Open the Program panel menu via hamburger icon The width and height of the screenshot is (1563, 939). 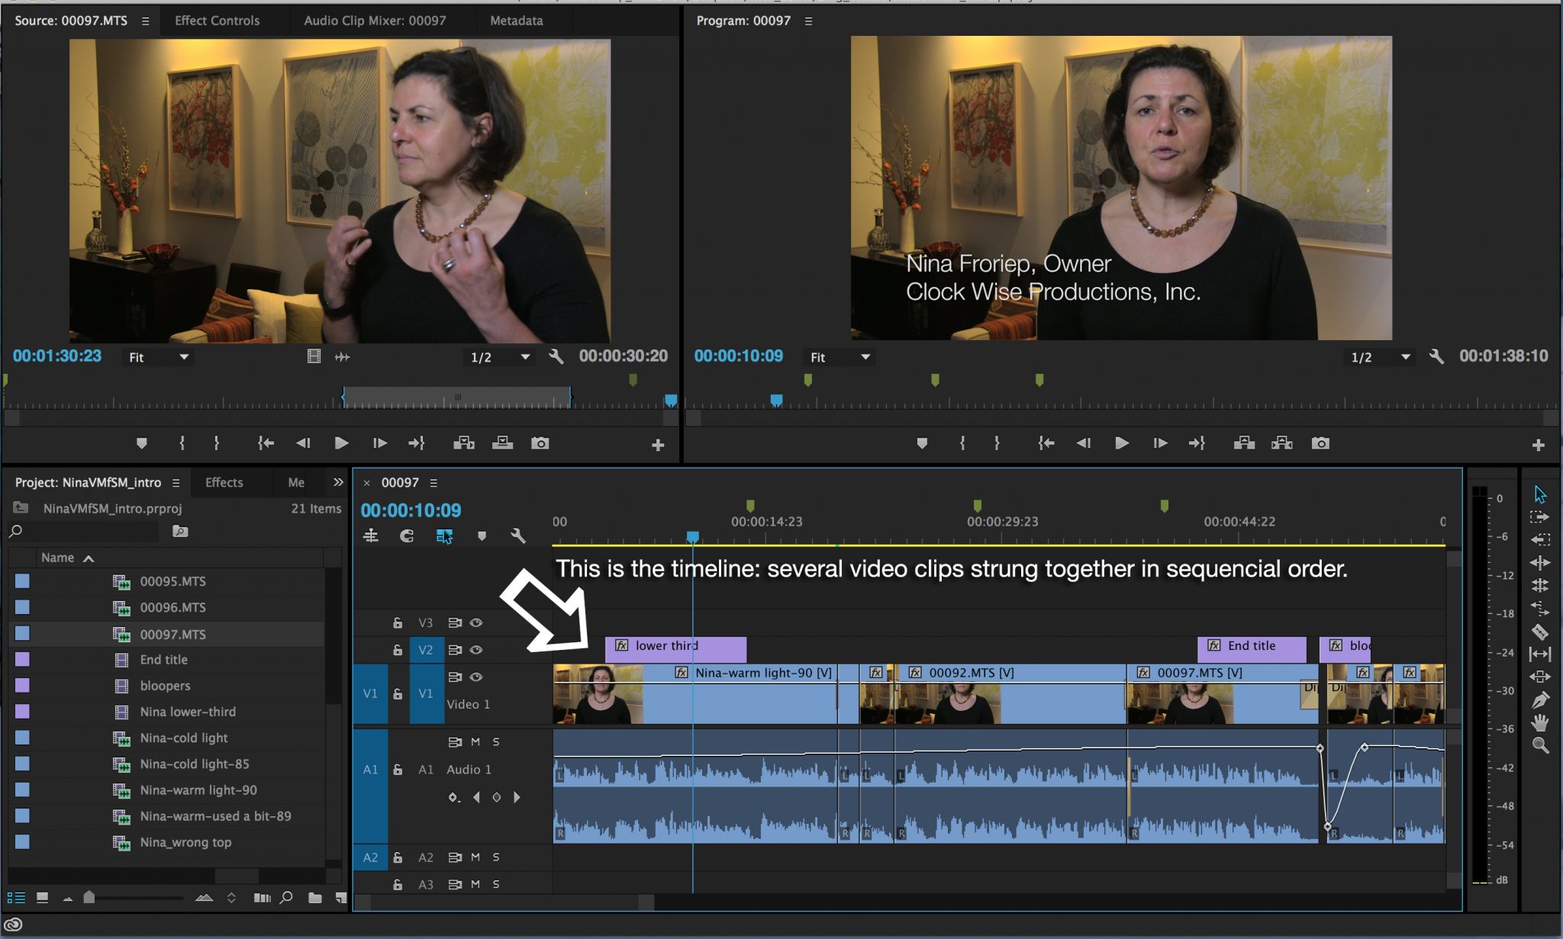pos(807,21)
